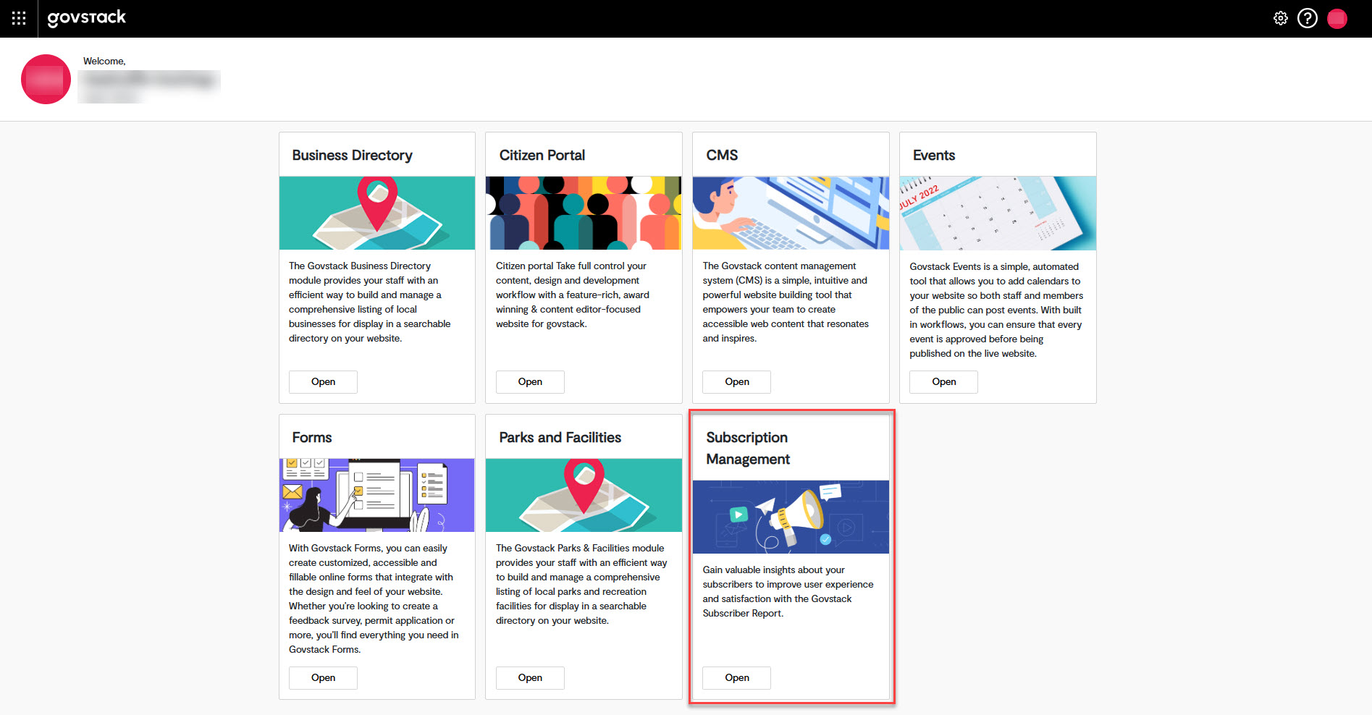Open the app launcher grid menu
This screenshot has height=715, width=1372.
17,18
